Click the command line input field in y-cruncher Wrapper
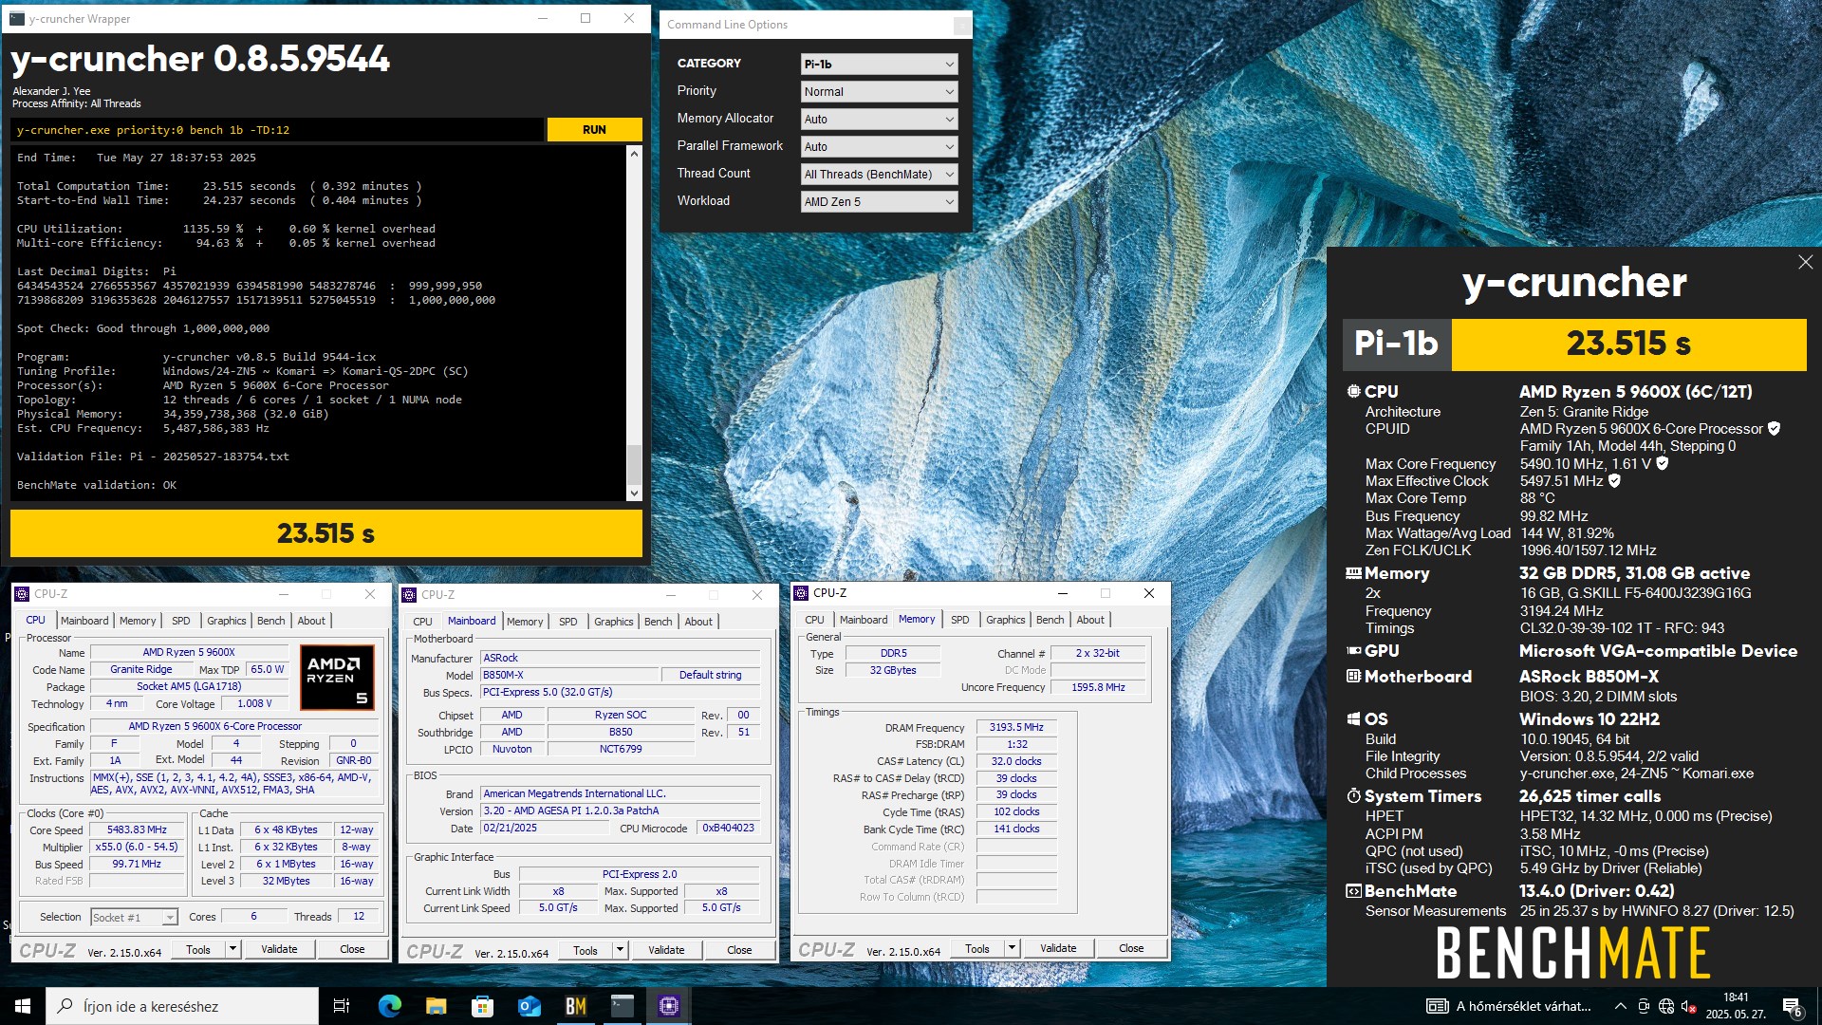The width and height of the screenshot is (1822, 1025). pyautogui.click(x=277, y=130)
